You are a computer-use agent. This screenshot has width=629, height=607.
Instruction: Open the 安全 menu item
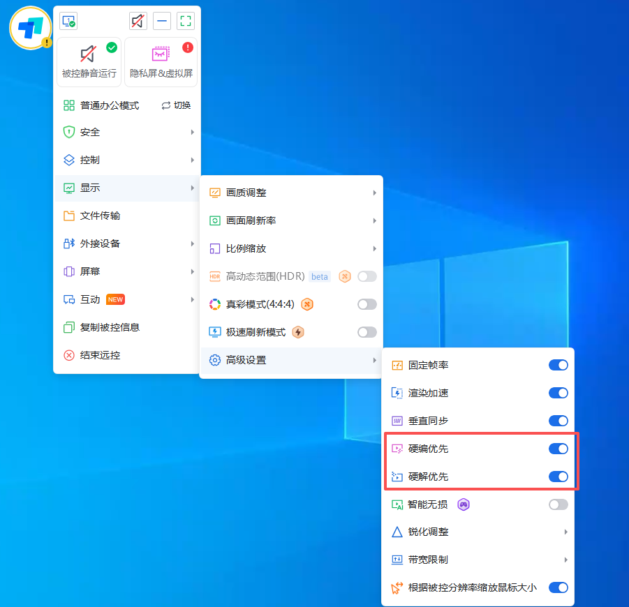click(x=127, y=133)
